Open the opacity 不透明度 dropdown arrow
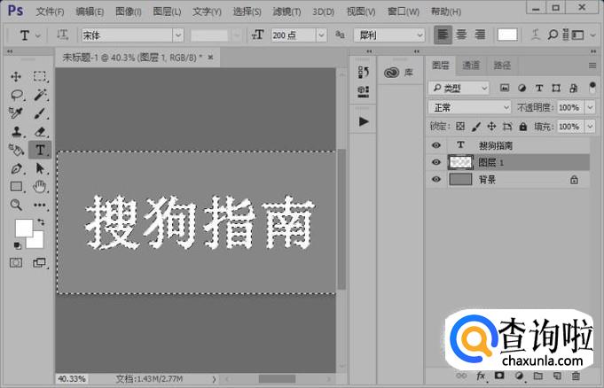The image size is (604, 388). coord(590,107)
